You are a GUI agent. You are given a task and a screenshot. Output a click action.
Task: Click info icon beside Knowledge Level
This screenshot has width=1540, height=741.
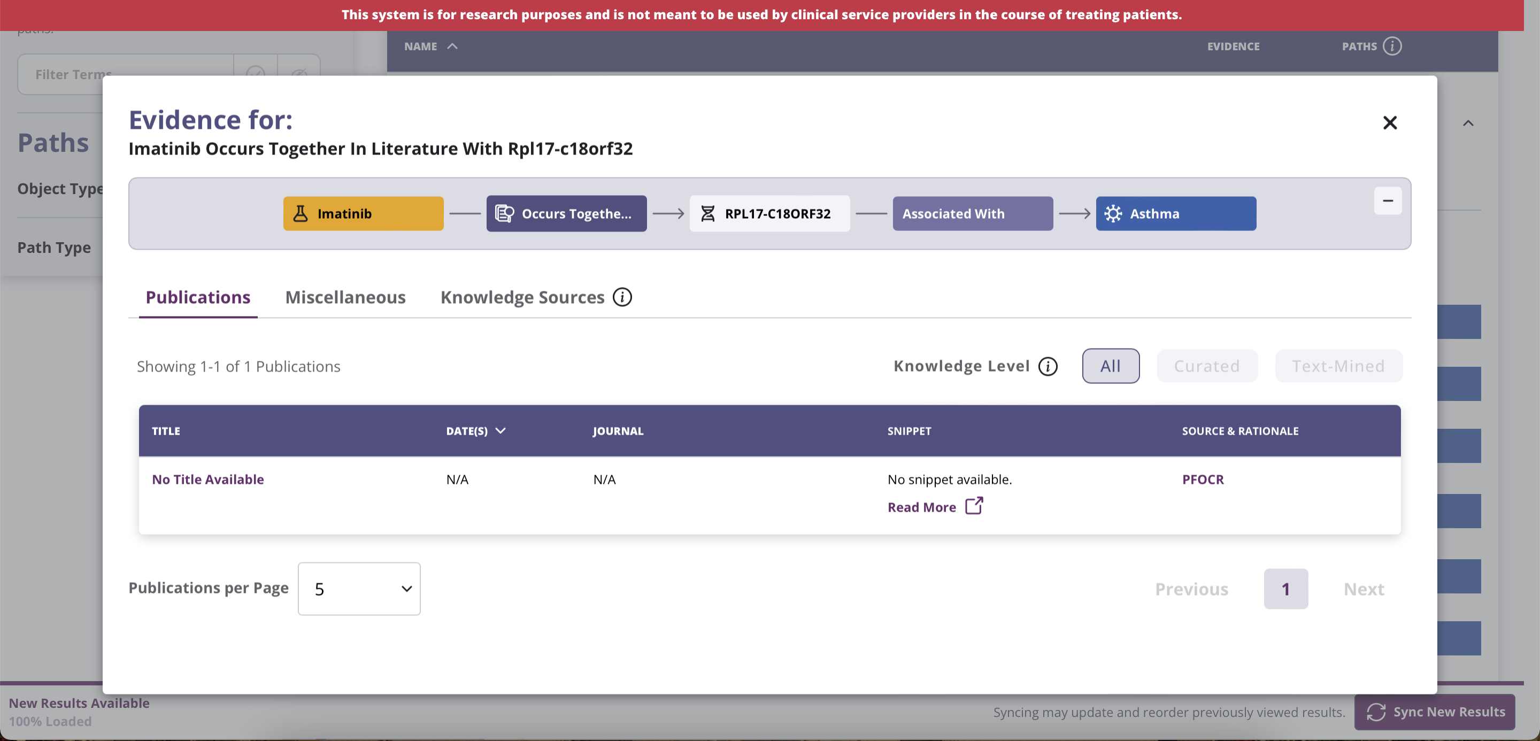[1048, 366]
